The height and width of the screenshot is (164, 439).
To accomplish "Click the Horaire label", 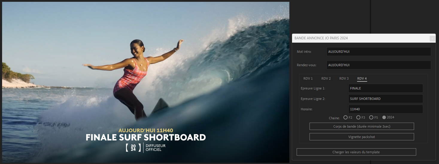I will tap(306, 109).
